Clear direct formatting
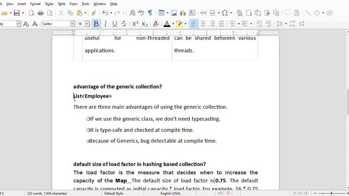 [x=156, y=24]
